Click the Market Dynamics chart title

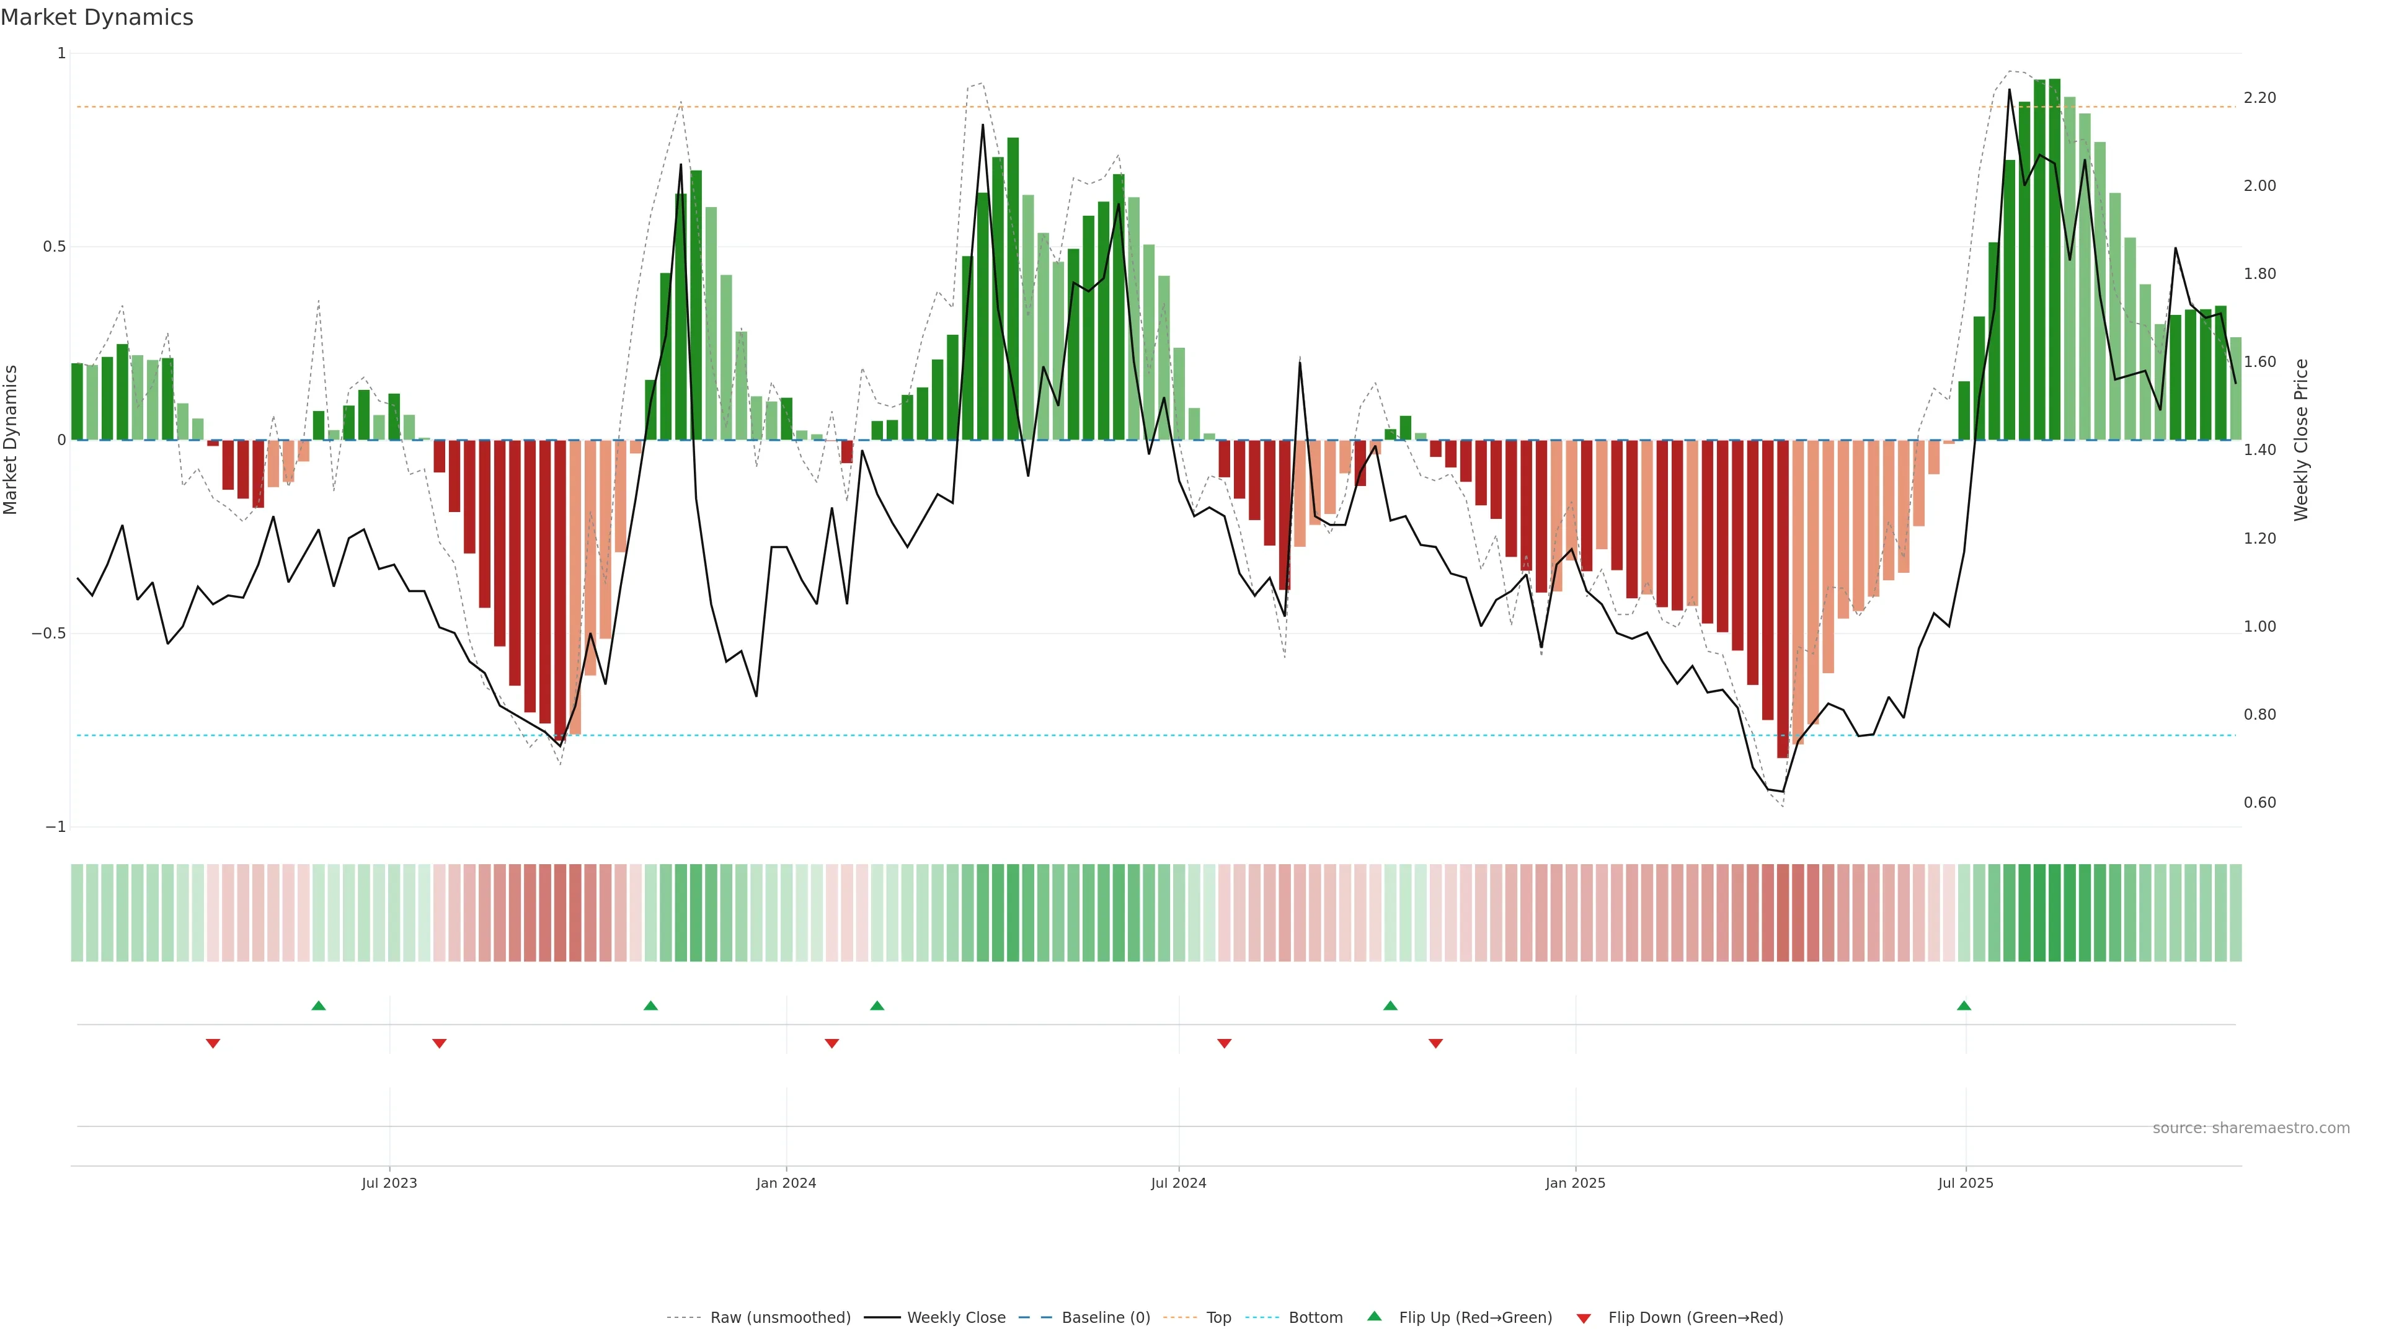[x=97, y=17]
